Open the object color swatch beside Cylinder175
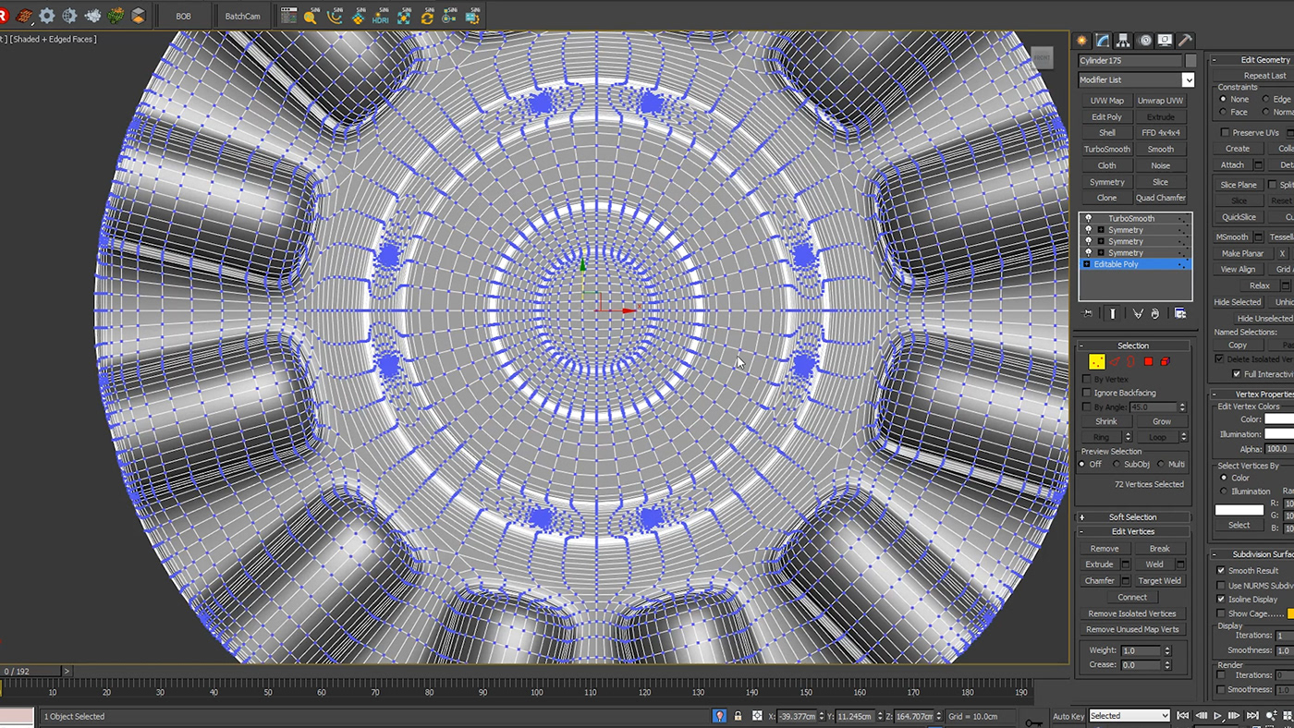 pos(1190,61)
